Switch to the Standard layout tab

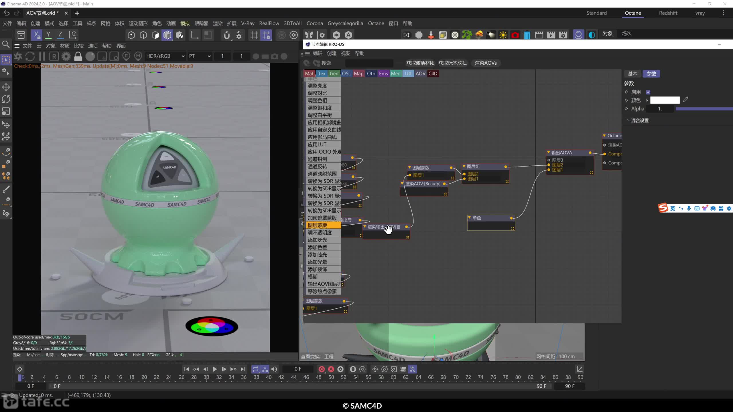pos(596,13)
